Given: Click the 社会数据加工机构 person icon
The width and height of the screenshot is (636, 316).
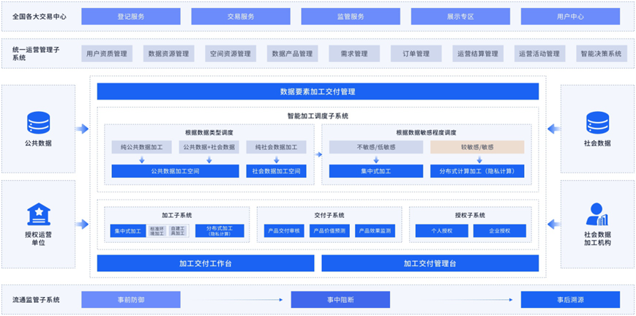Looking at the screenshot, I should 597,214.
